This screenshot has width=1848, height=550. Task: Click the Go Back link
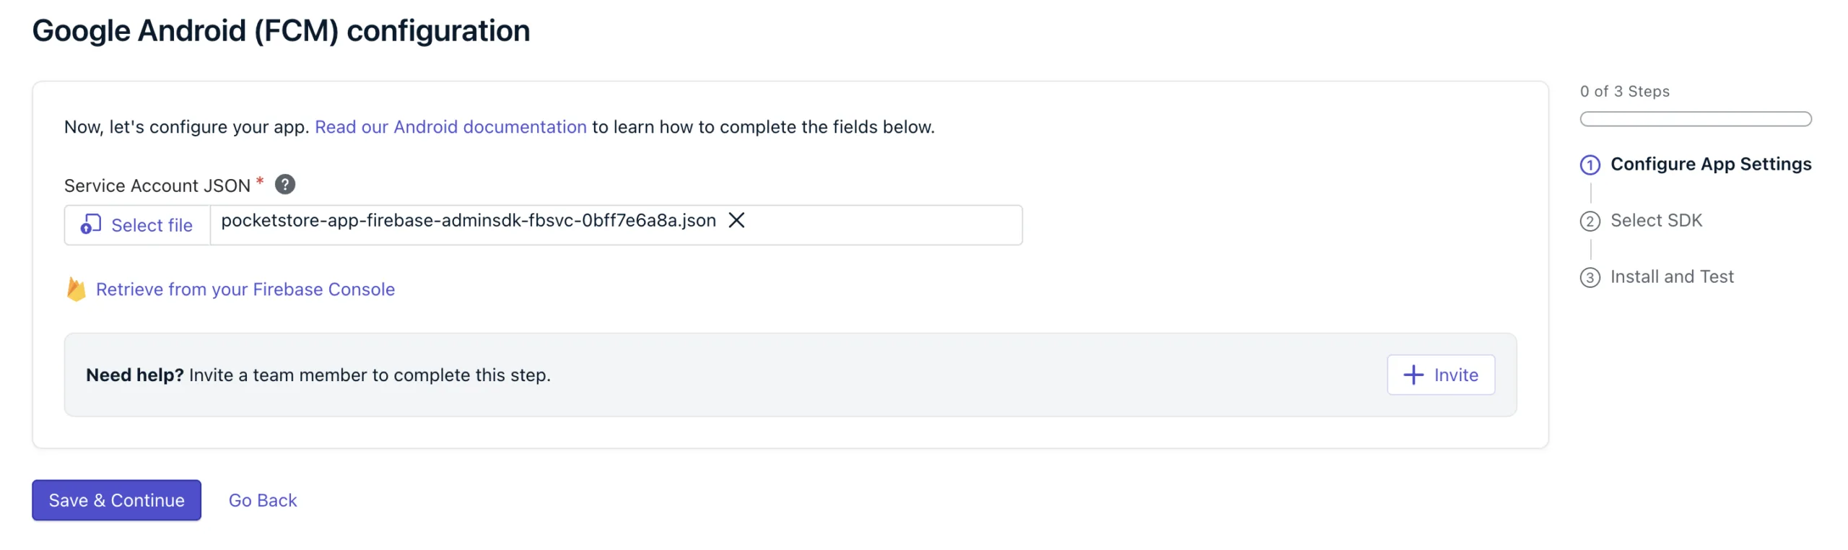pyautogui.click(x=262, y=499)
